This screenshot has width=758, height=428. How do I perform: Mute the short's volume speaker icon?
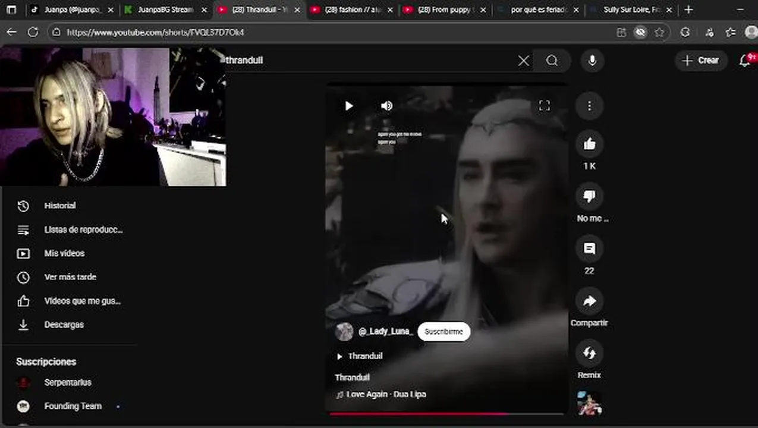386,106
